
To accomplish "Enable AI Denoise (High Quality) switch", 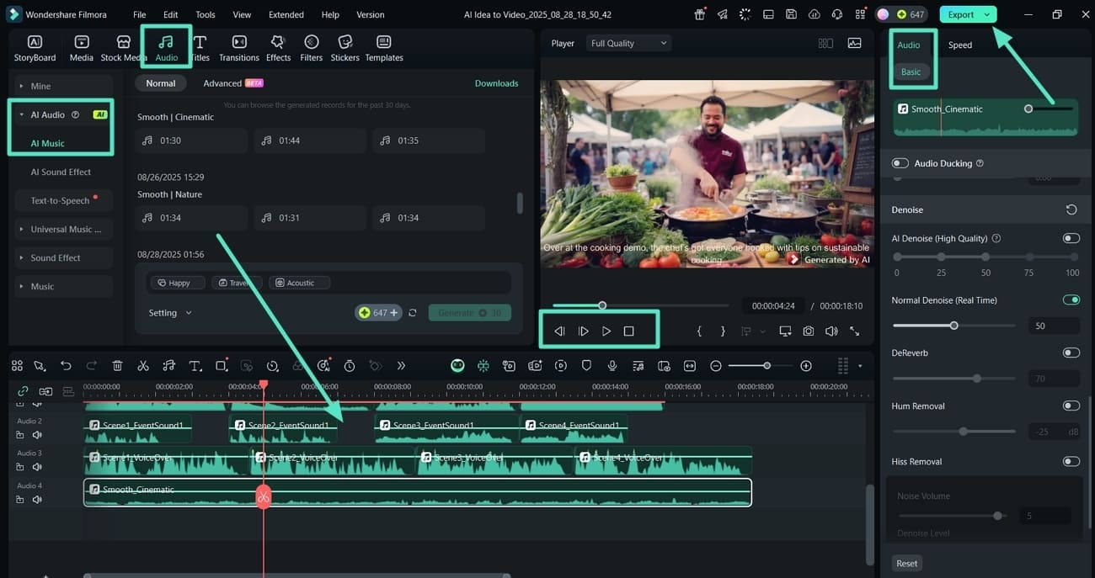I will pyautogui.click(x=1071, y=238).
